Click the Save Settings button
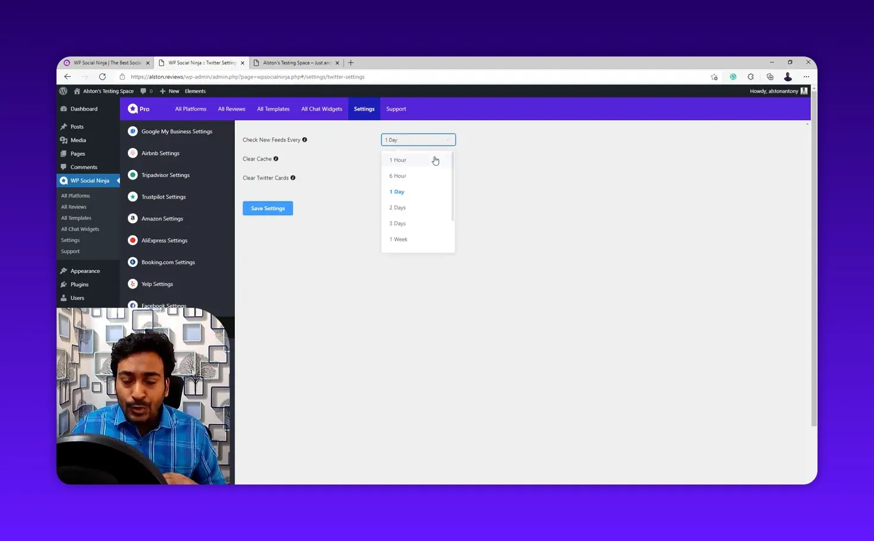This screenshot has height=541, width=874. (x=268, y=207)
